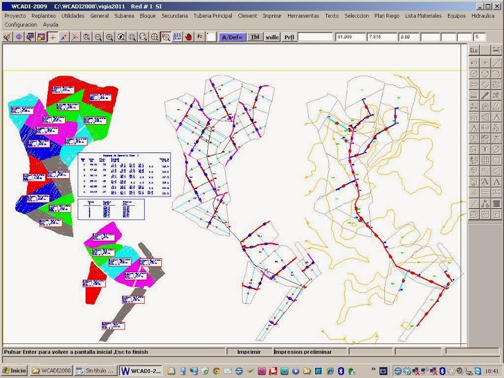Click the blue arrow with red plus icon
This screenshot has height=378, width=504.
click(64, 37)
